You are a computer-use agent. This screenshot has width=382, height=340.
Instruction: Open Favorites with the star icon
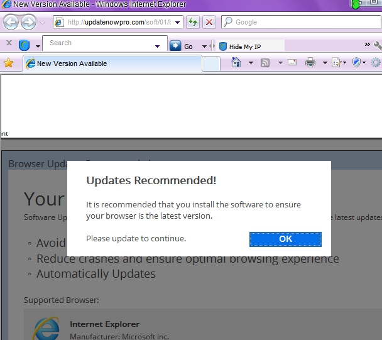point(8,63)
